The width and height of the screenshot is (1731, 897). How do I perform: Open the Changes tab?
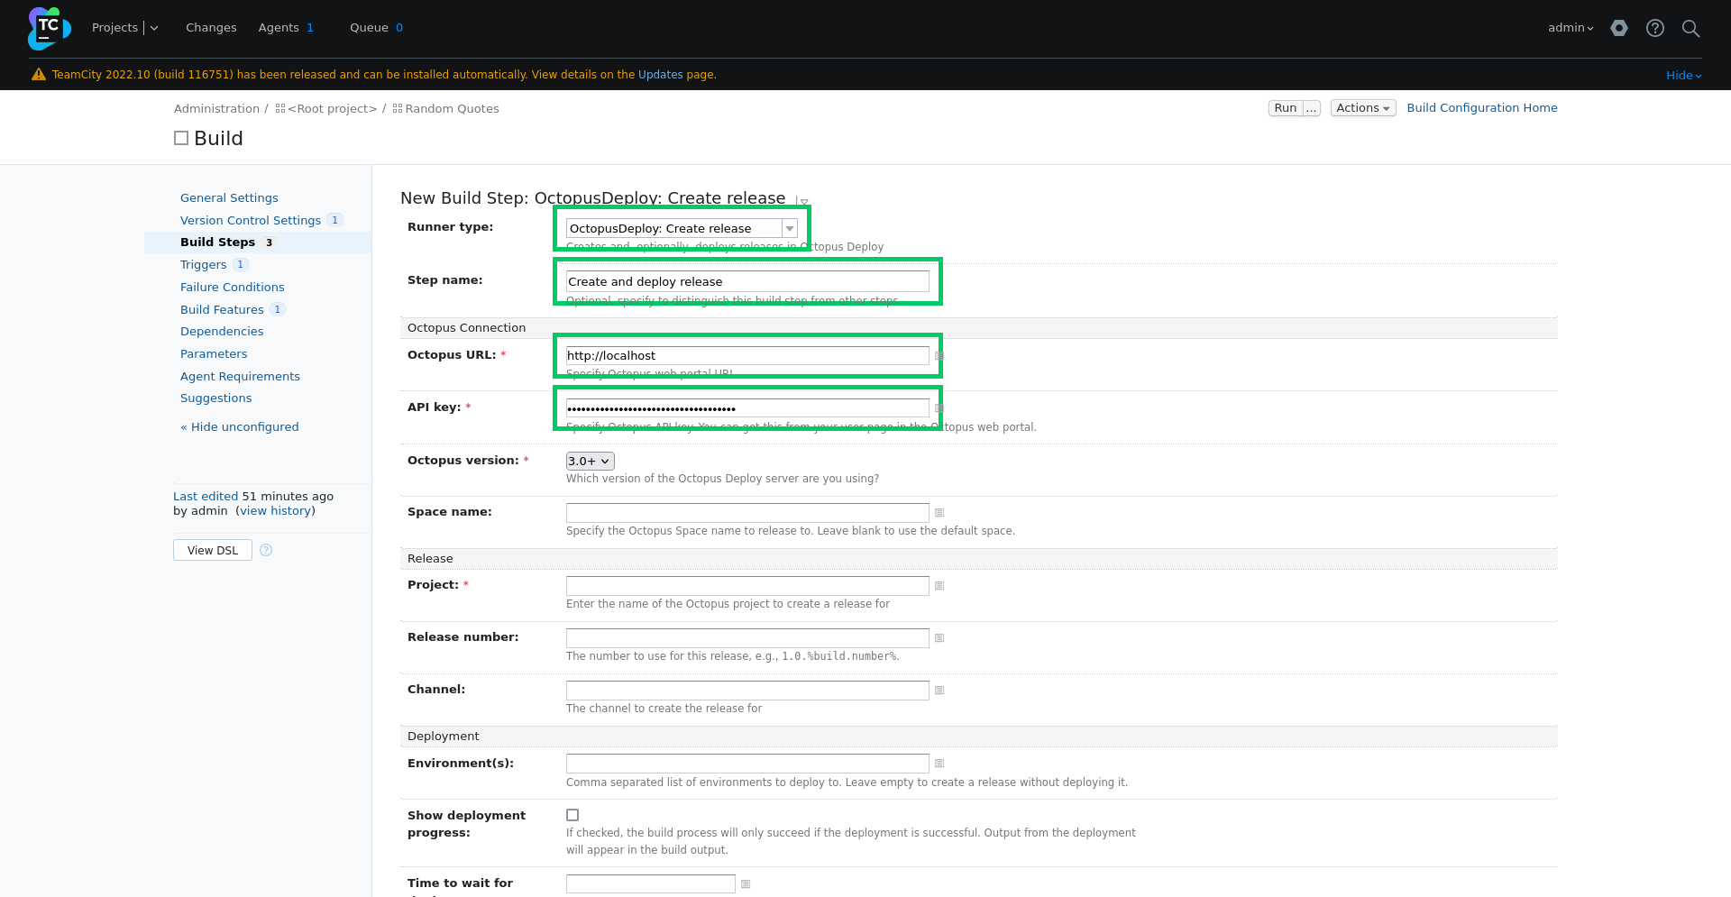211,28
